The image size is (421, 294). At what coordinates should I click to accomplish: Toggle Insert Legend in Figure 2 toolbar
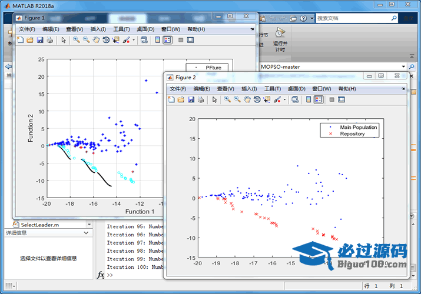[x=319, y=100]
